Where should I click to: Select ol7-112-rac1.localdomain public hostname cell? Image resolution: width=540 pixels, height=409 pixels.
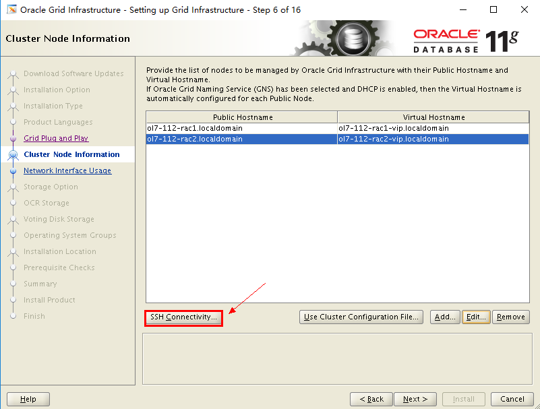[x=242, y=128]
